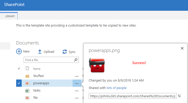Open the ellipsis menu for tasks
The image size is (188, 103).
point(77,90)
